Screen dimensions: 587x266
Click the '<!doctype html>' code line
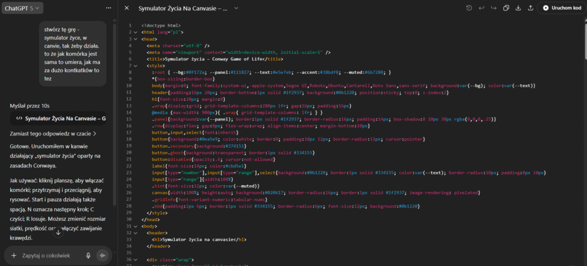161,25
